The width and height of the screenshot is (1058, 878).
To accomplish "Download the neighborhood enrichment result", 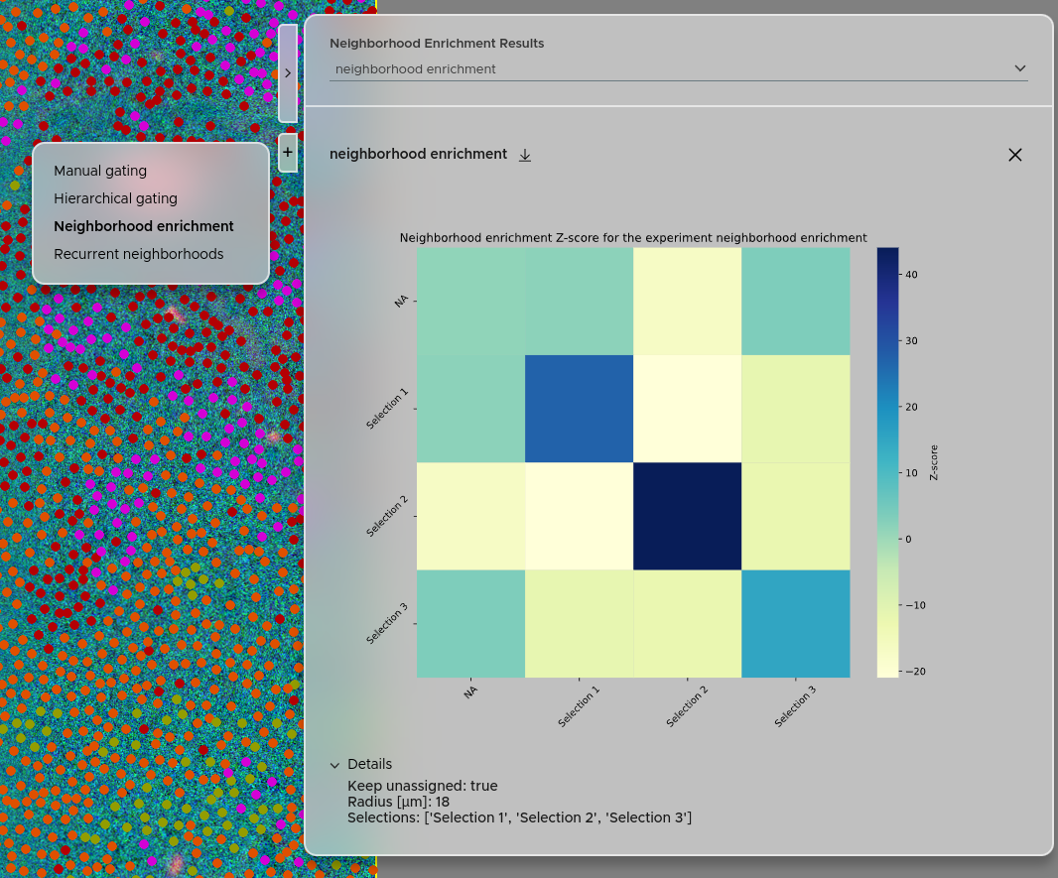I will point(525,155).
